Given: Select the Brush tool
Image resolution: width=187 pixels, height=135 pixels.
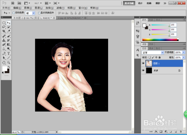Looking at the screenshot, I should coord(9,36).
